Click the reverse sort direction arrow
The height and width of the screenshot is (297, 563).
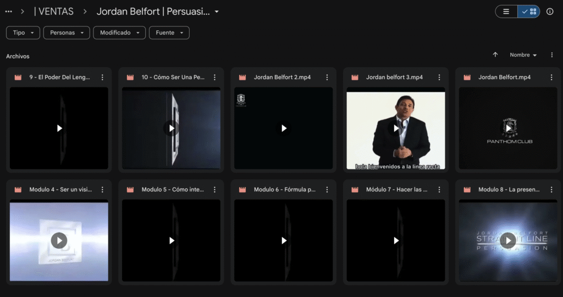[x=495, y=55]
